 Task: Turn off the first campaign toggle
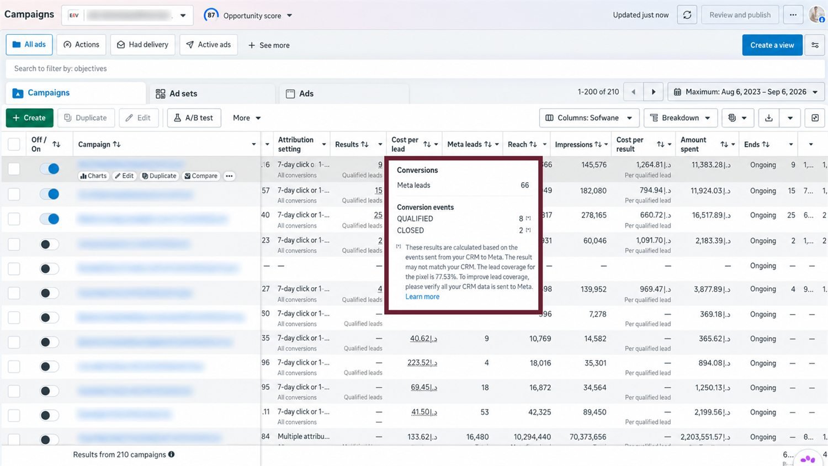(49, 168)
